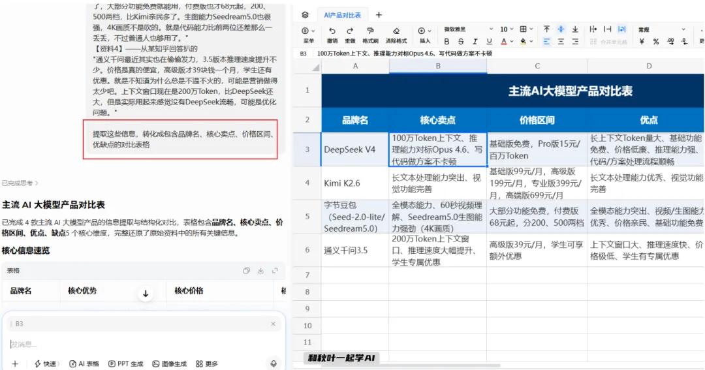
Task: Toggle bold formatting
Action: coord(446,42)
